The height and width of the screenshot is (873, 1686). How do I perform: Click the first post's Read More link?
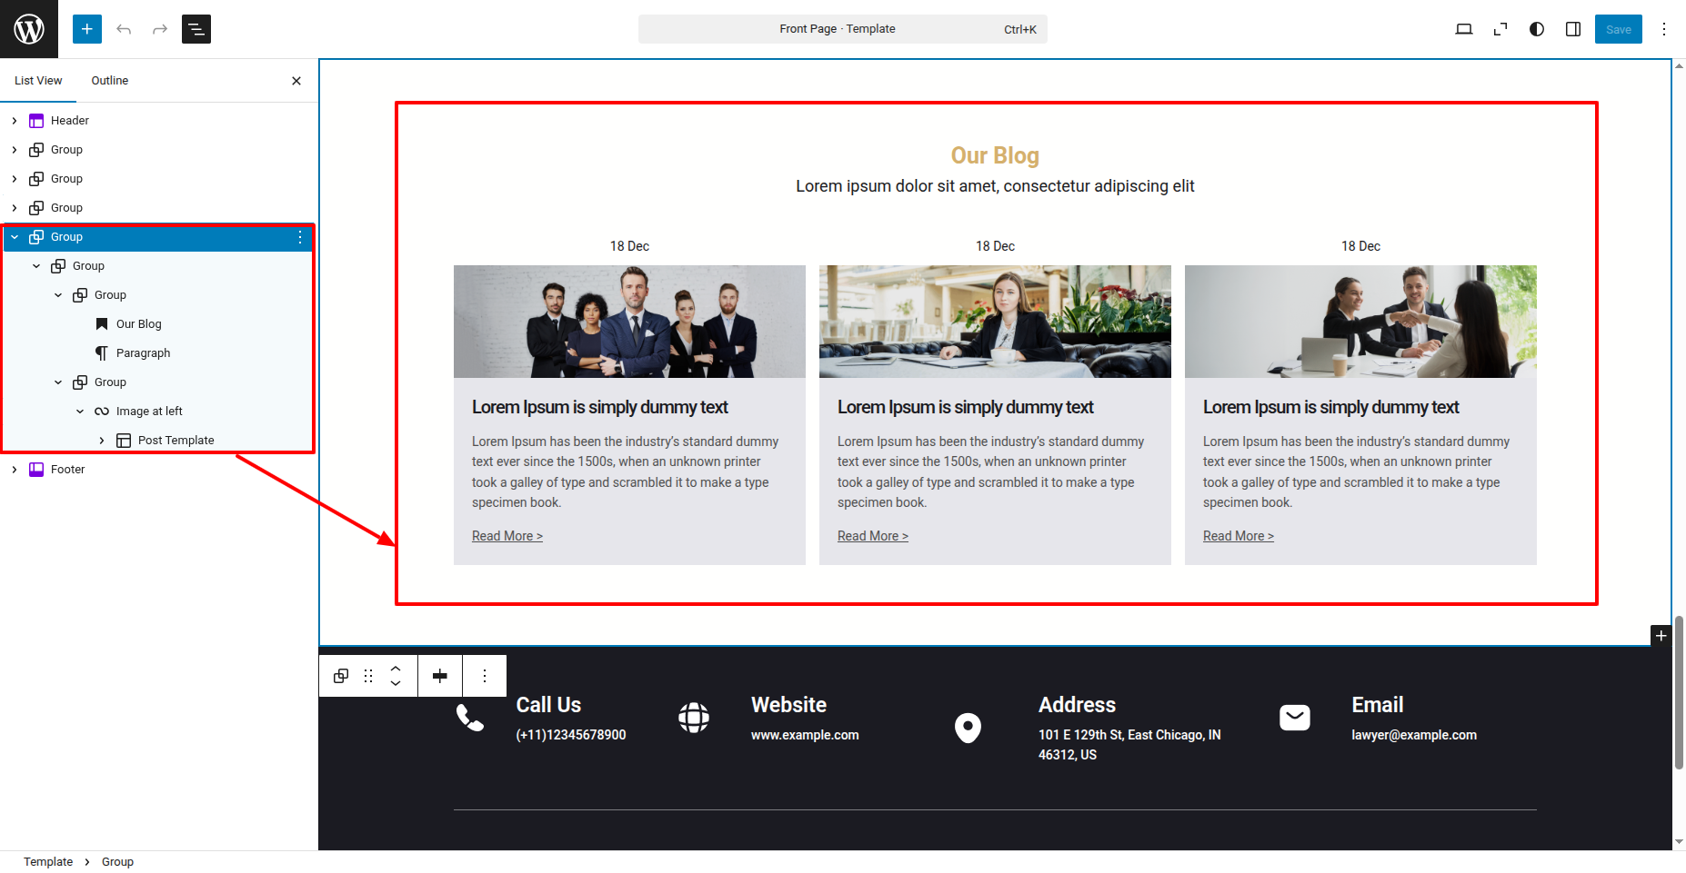(x=507, y=536)
